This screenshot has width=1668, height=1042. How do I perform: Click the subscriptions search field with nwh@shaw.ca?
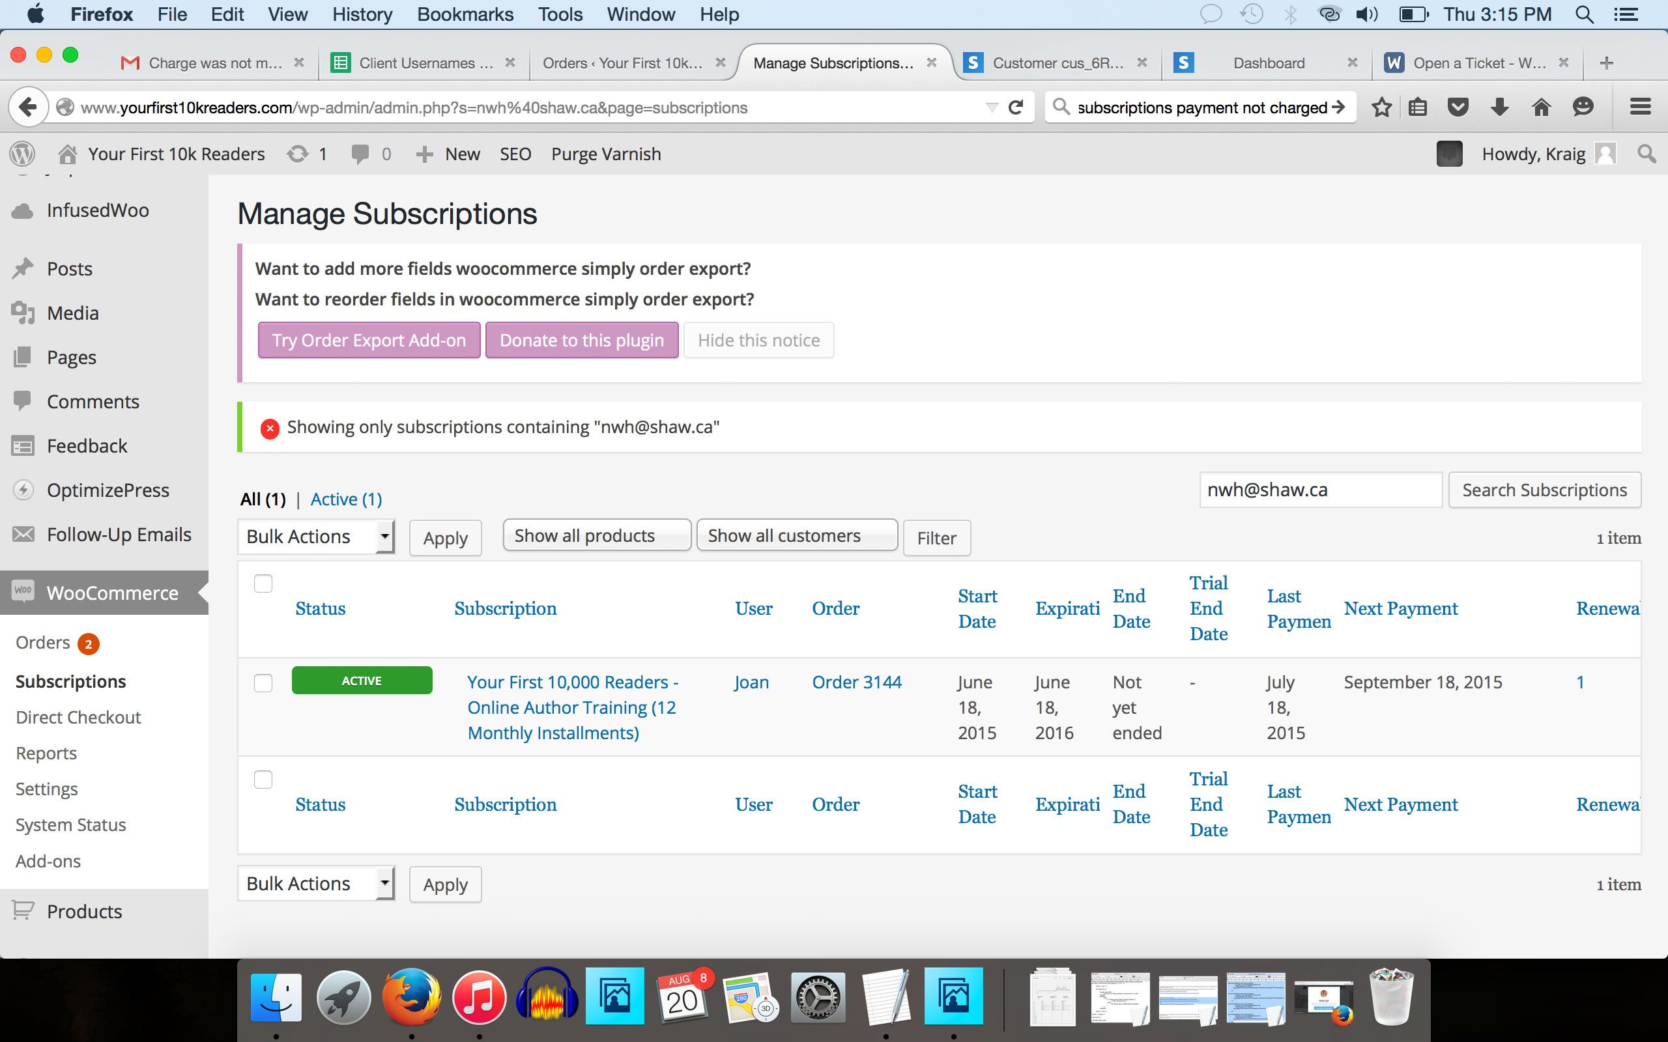tap(1321, 490)
